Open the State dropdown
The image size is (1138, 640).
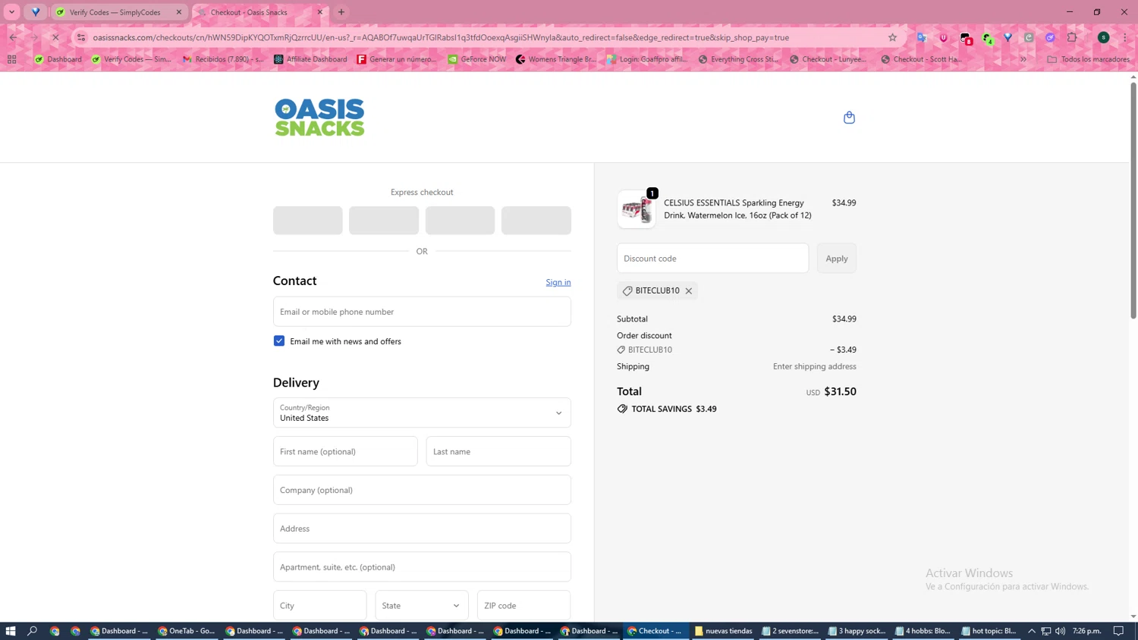(x=421, y=605)
